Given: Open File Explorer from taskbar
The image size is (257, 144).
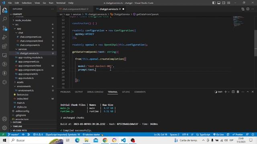Looking at the screenshot, I should 86,140.
